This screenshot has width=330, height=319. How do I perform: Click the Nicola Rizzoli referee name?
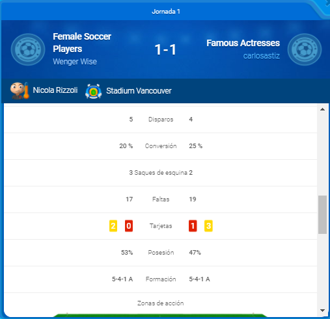pyautogui.click(x=55, y=90)
